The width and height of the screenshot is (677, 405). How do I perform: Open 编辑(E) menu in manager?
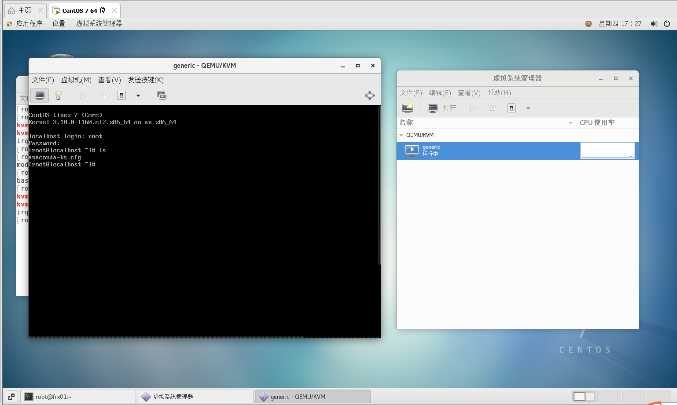(440, 92)
